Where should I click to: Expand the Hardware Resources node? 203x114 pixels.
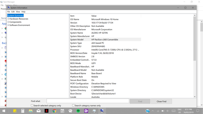(x=8, y=19)
